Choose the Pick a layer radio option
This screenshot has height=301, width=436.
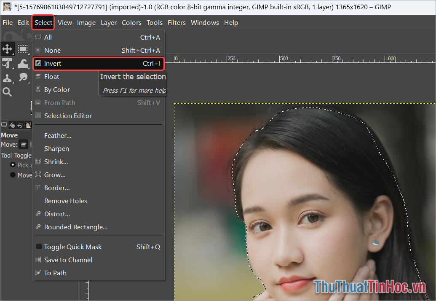[x=13, y=165]
